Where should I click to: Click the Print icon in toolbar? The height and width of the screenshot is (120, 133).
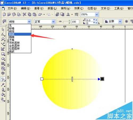[19, 14]
